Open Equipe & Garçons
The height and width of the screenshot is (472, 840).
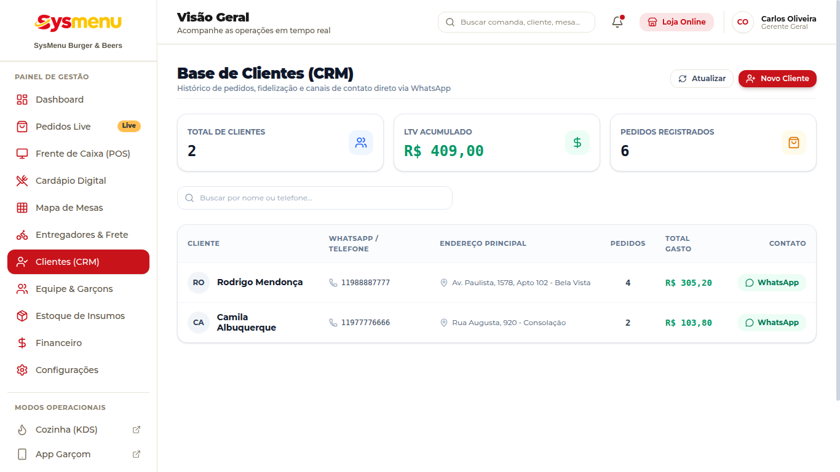click(78, 289)
